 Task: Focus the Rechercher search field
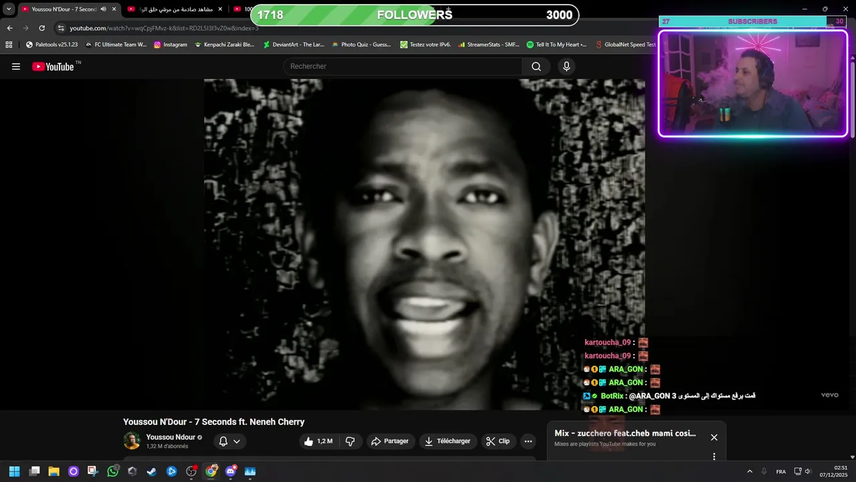click(403, 66)
